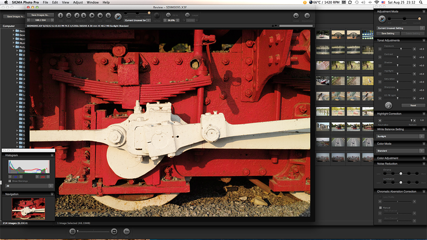The height and width of the screenshot is (240, 427).
Task: Click the Fit In magnifier icon
Action: pyautogui.click(x=168, y=15)
